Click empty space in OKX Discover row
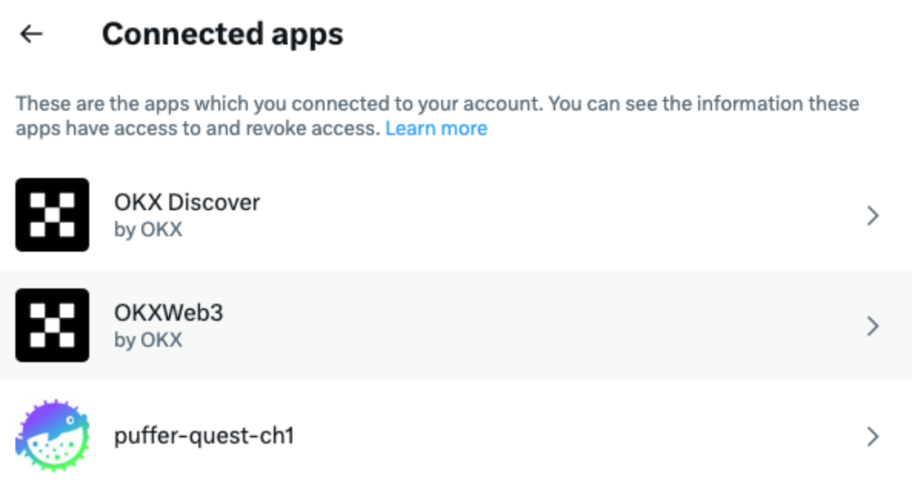Screen dimensions: 912x491 (x=549, y=216)
